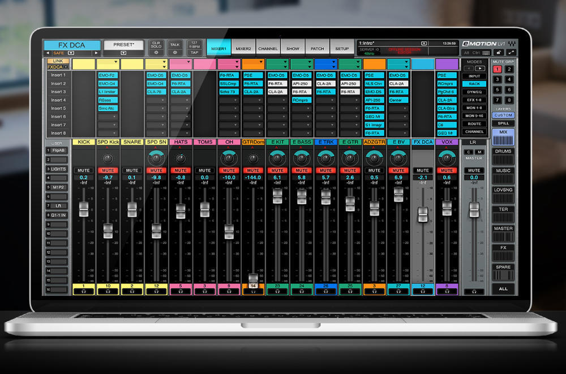Expand the scene list dropdown next to 1:Intro
This screenshot has width=566, height=374.
[423, 43]
